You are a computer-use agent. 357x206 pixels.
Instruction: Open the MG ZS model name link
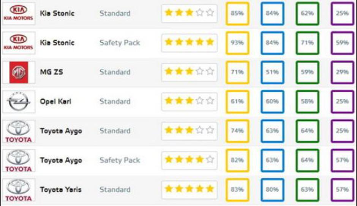click(x=52, y=72)
